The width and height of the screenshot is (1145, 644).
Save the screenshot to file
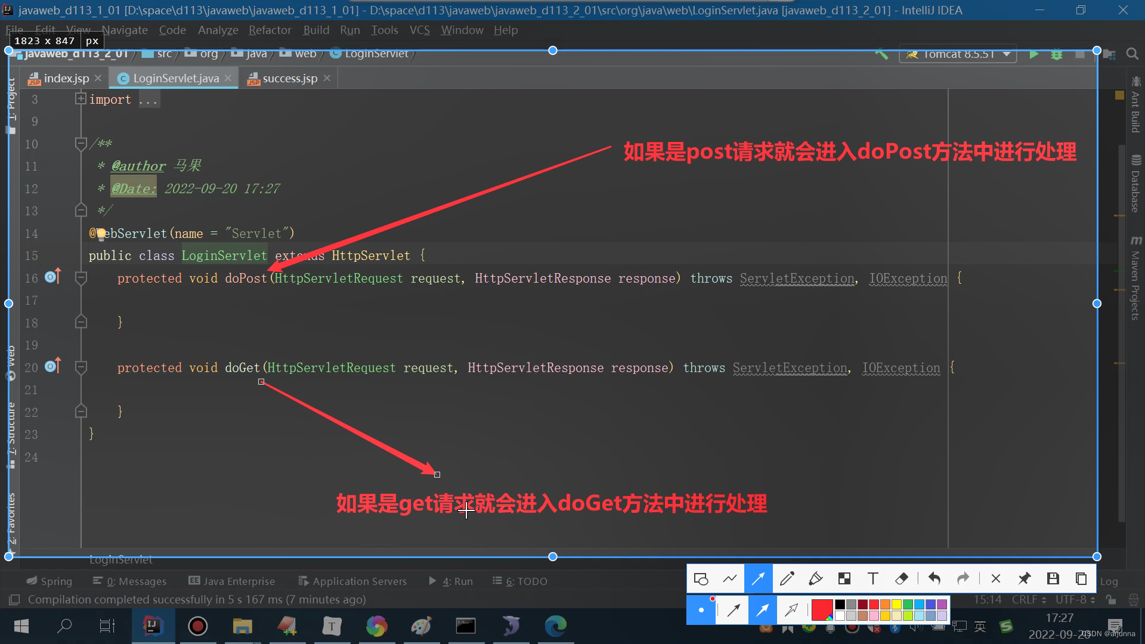click(x=1053, y=578)
